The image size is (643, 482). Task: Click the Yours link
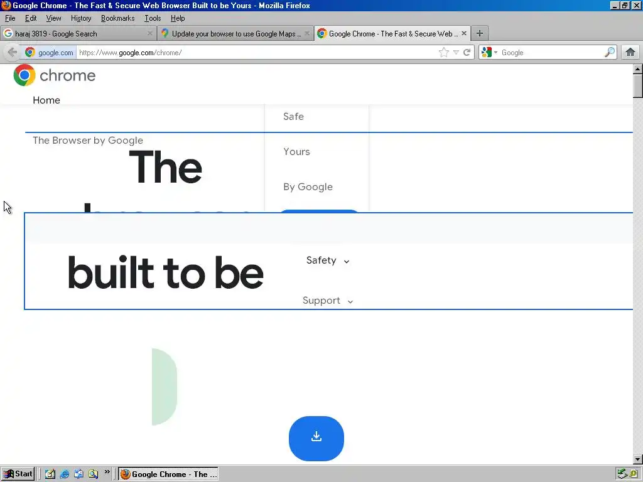296,152
